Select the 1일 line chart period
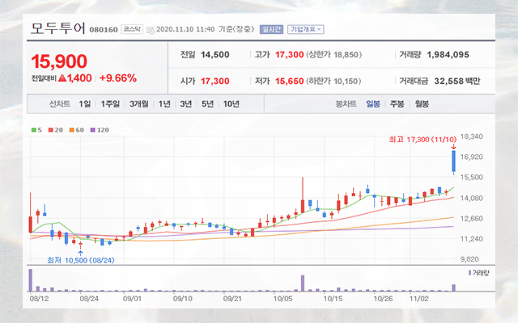The image size is (518, 323). (84, 104)
